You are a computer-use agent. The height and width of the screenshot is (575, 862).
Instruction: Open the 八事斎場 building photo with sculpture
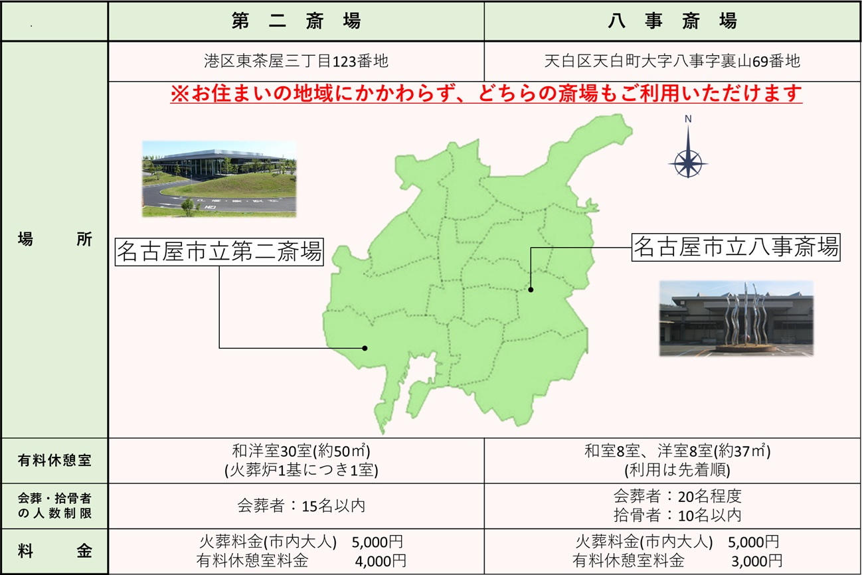click(x=736, y=318)
